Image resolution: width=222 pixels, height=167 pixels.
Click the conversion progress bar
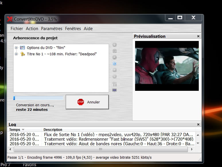point(38,98)
